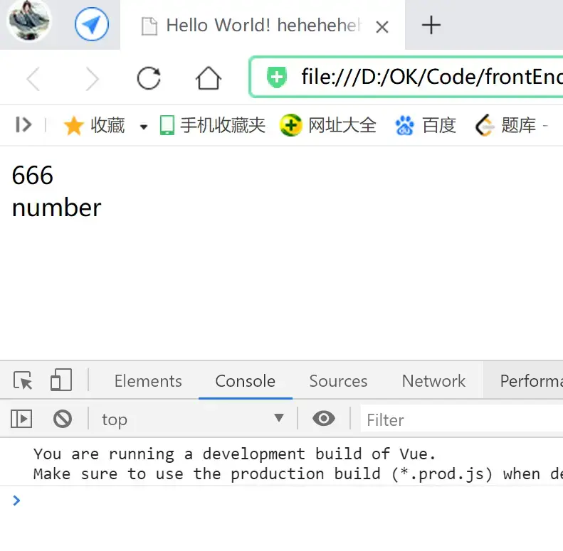
Task: Open the 百度 bookmark
Action: 426,125
